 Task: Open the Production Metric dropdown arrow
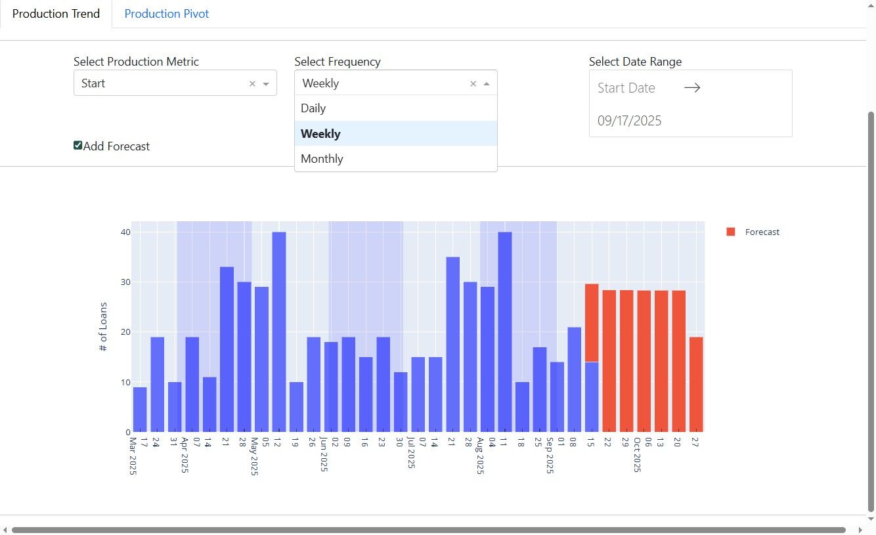266,84
